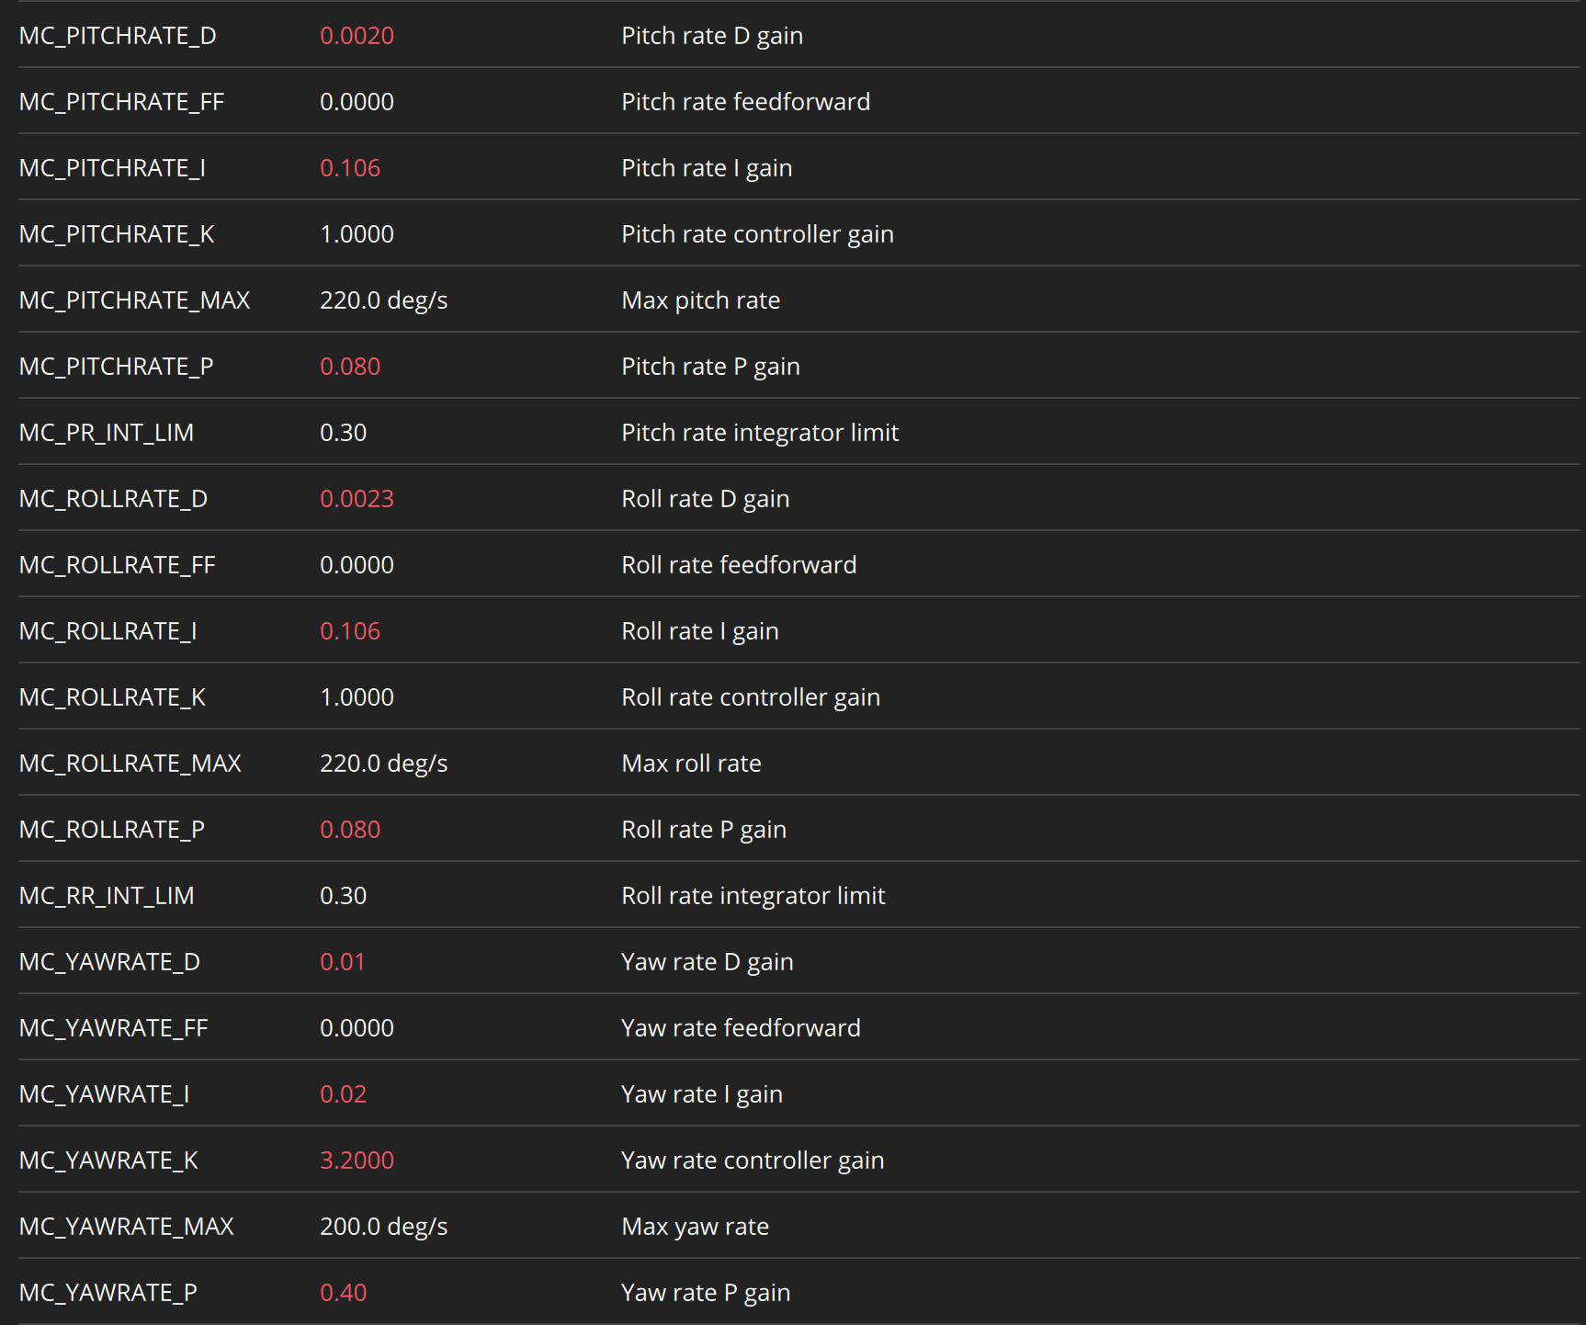Screen dimensions: 1586x1325
Task: Change the MC_PITCHRATE_MAX value 220.0 deg/s
Action: pyautogui.click(x=383, y=300)
